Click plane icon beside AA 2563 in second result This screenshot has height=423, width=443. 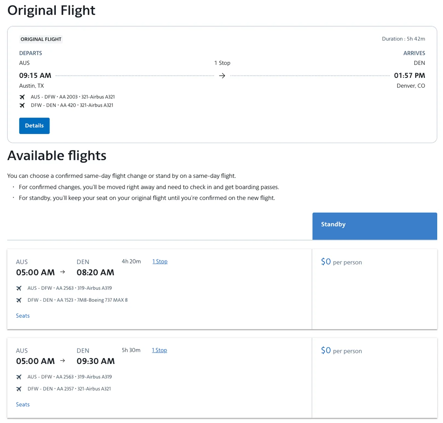click(x=19, y=377)
